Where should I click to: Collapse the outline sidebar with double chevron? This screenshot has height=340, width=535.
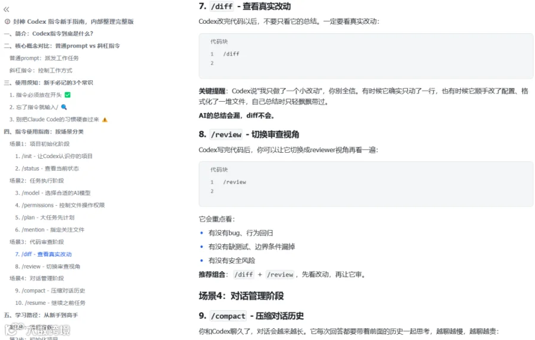tap(7, 10)
